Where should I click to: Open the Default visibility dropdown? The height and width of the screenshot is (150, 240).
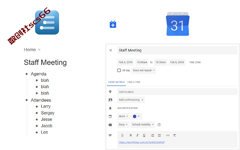(x=142, y=124)
